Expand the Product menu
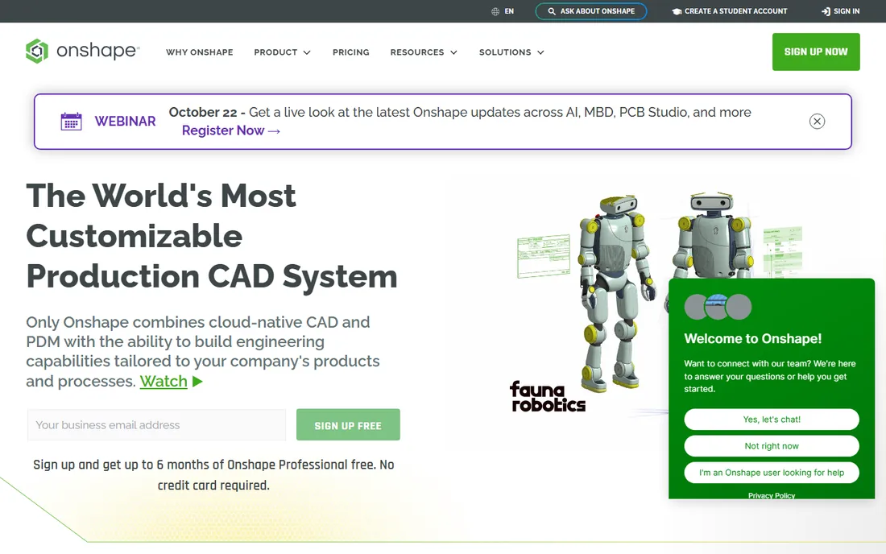Viewport: 886px width, 554px height. [x=283, y=52]
